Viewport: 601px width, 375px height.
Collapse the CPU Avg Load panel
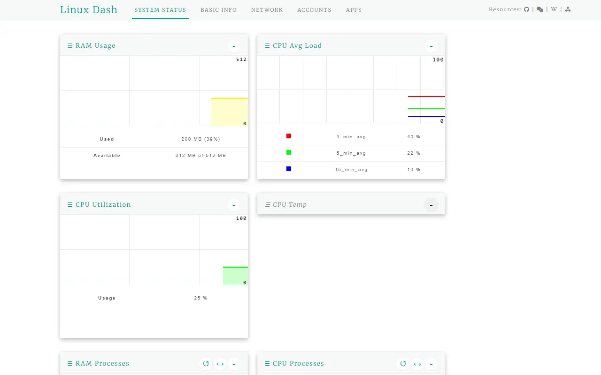click(431, 46)
